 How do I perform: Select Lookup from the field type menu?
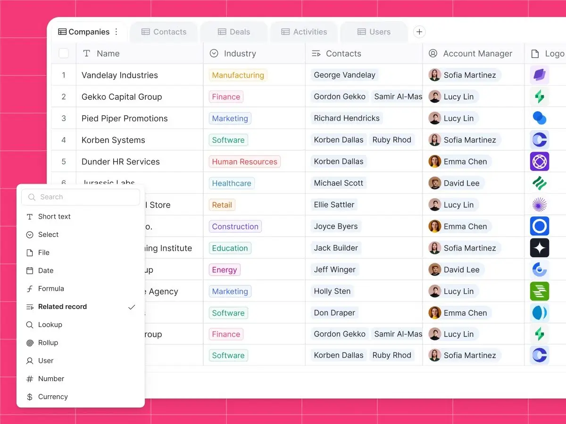(50, 325)
